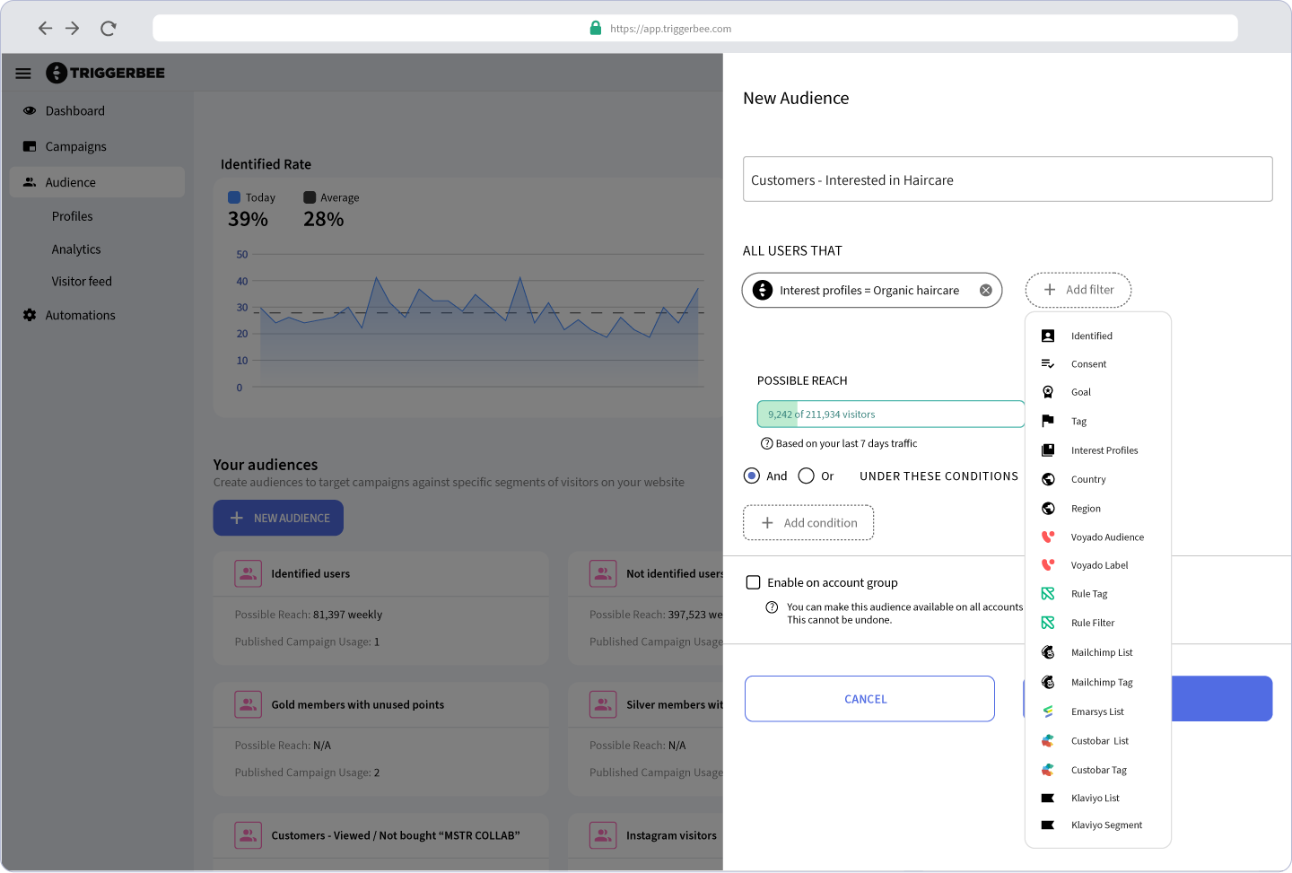
Task: Enable on account group checkbox
Action: (x=754, y=582)
